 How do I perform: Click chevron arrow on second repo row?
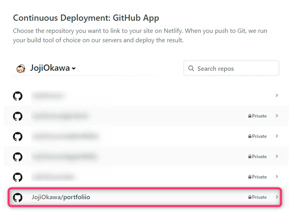[x=276, y=116]
